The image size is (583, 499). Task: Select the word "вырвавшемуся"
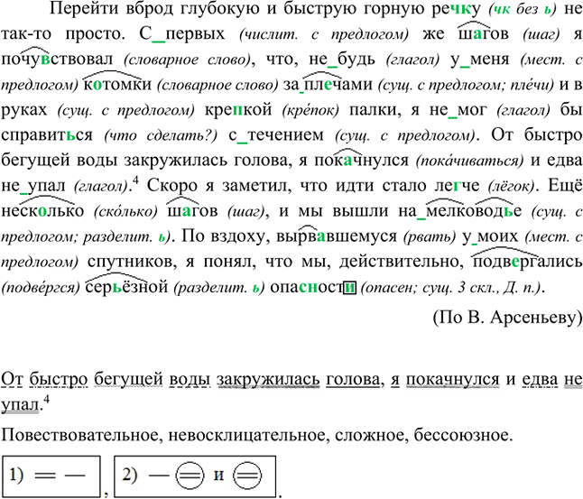click(x=337, y=236)
